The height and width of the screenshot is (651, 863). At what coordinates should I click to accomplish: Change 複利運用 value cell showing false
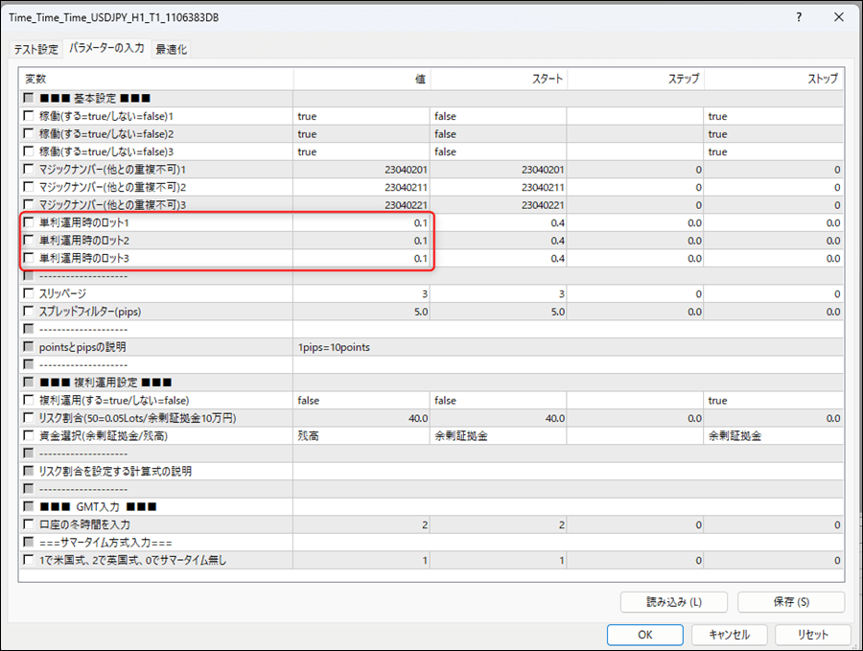362,400
